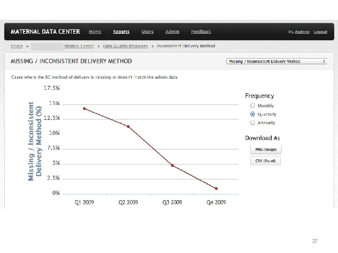Image resolution: width=338 pixels, height=253 pixels.
Task: Open the Home navigation link
Action: pos(95,32)
